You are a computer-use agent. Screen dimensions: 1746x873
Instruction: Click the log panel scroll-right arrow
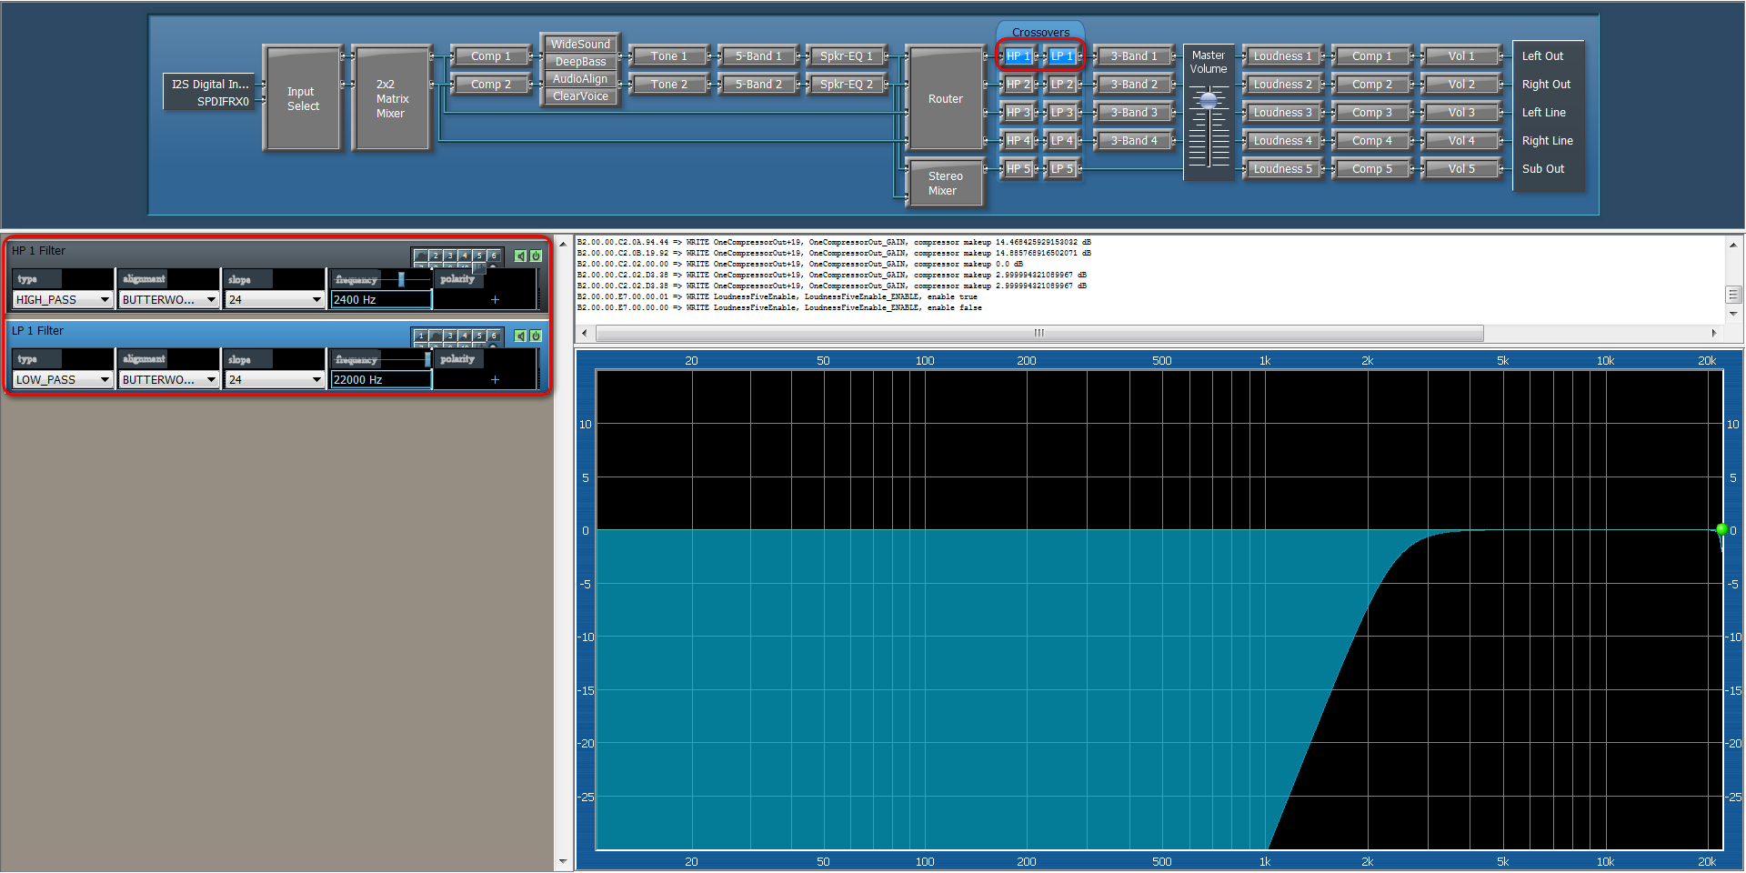tap(1713, 333)
